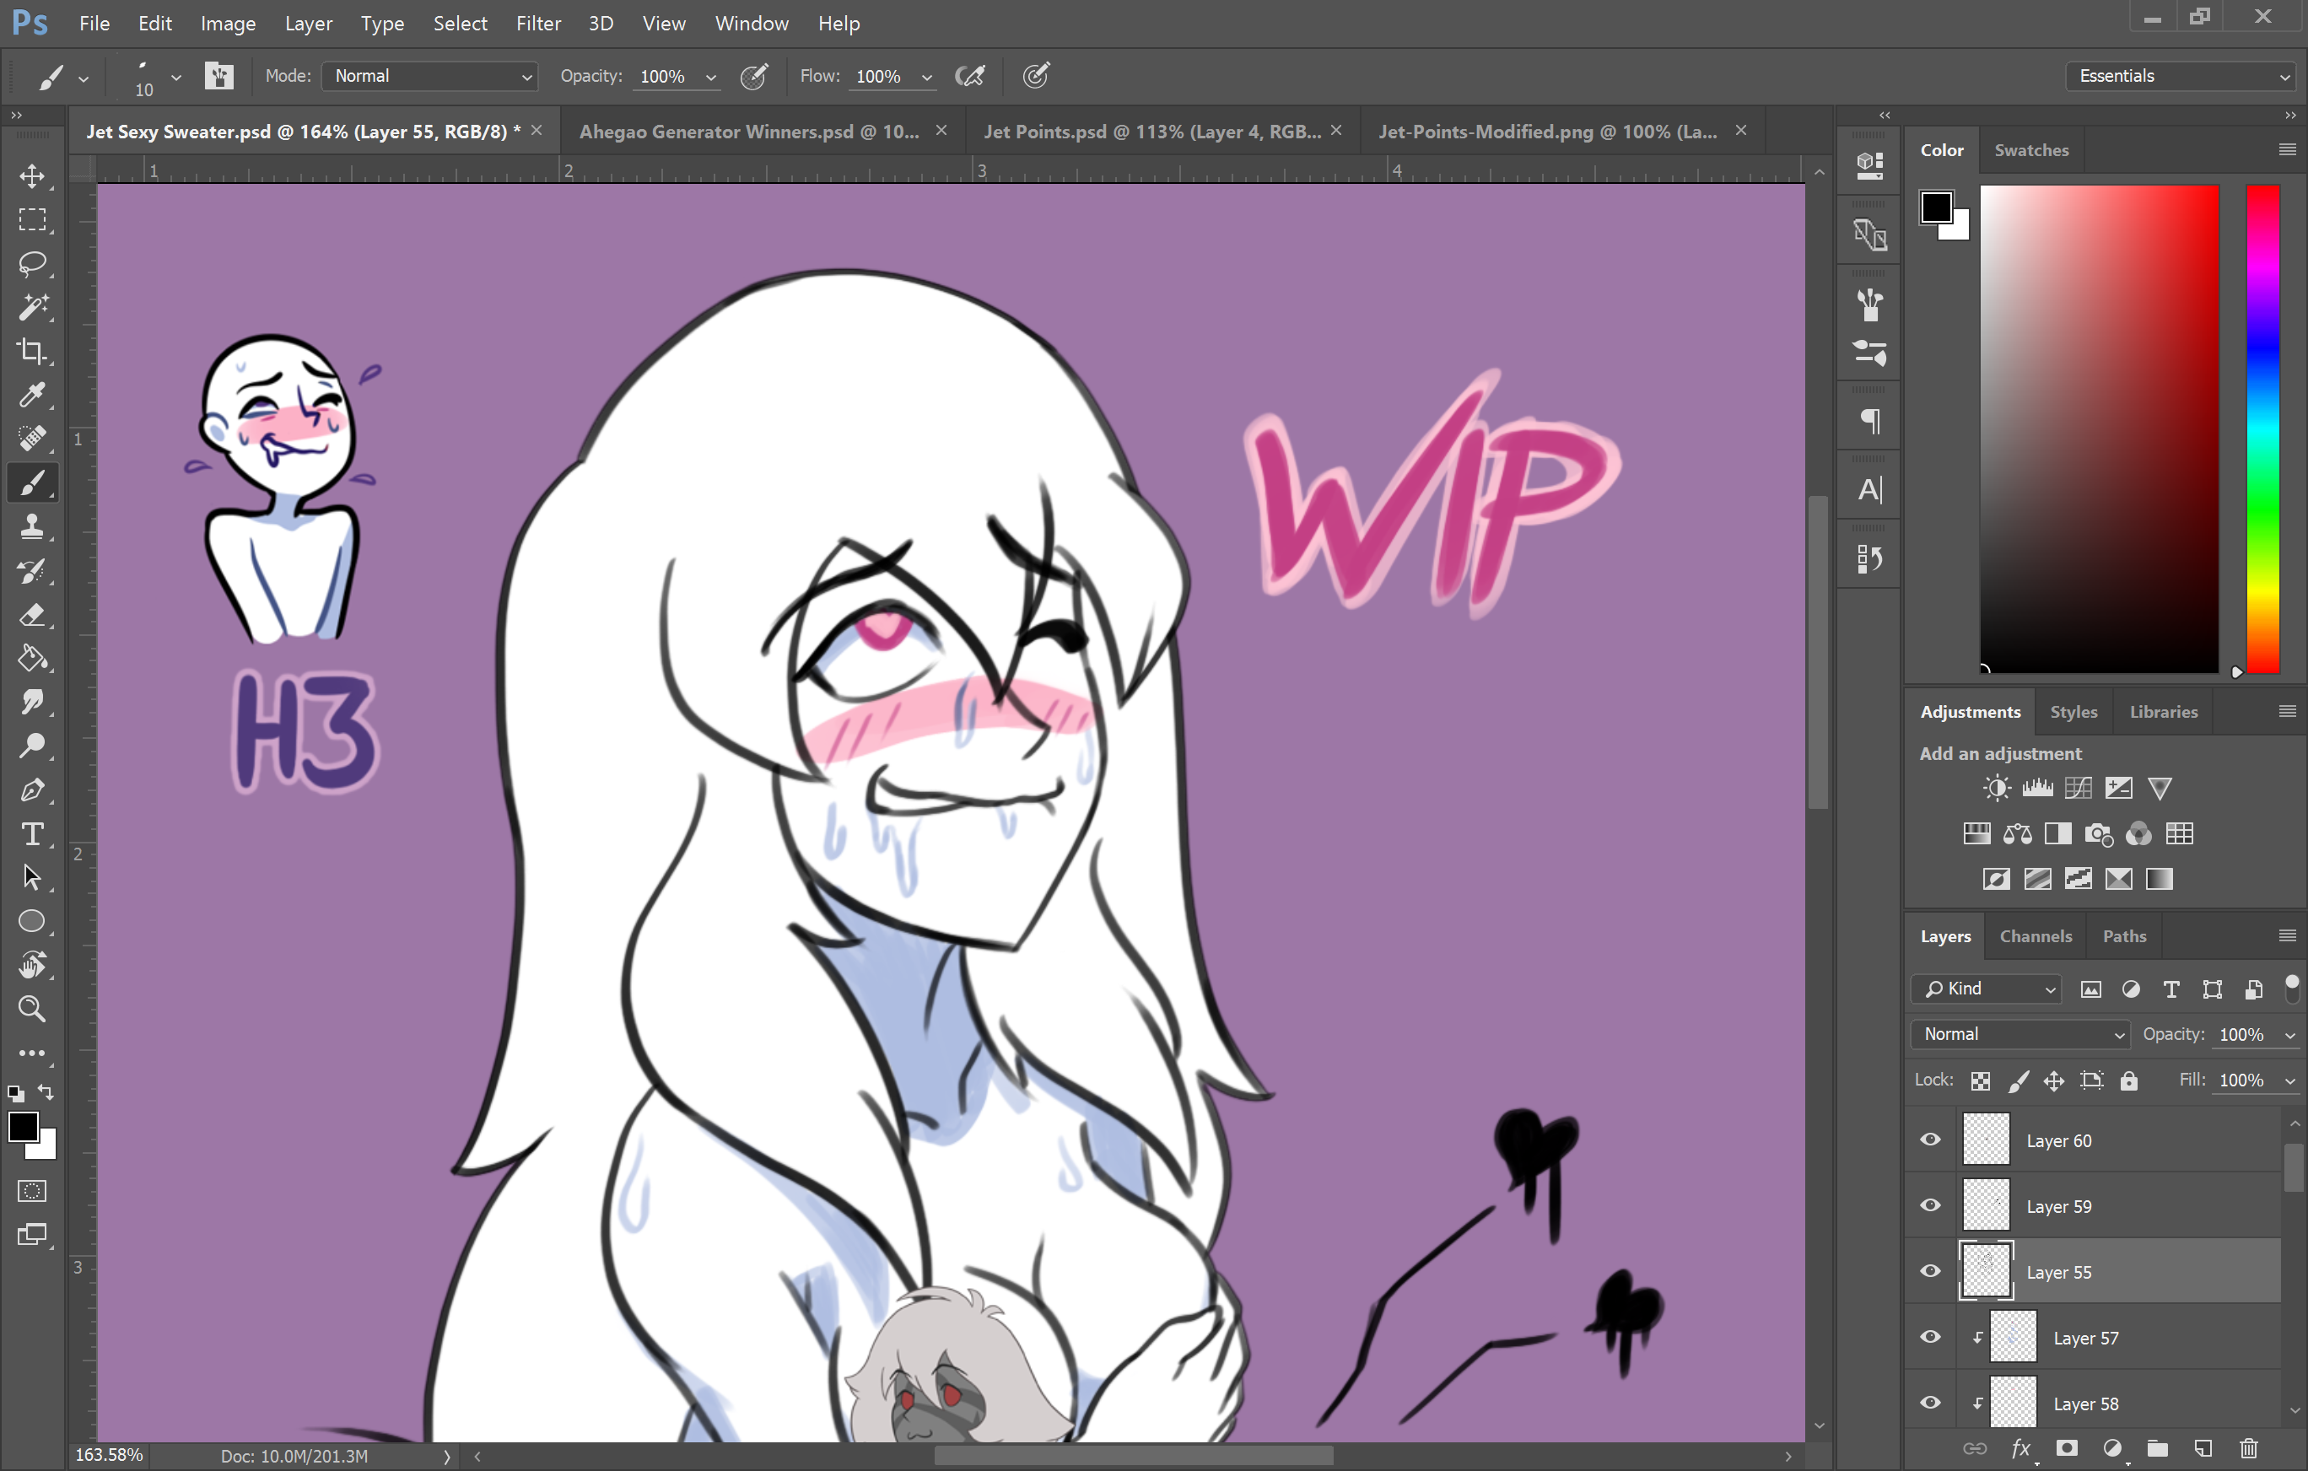
Task: Open layer style fx menu
Action: pos(2021,1449)
